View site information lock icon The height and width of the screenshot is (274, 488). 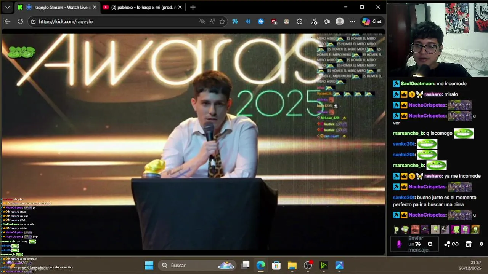click(x=34, y=22)
